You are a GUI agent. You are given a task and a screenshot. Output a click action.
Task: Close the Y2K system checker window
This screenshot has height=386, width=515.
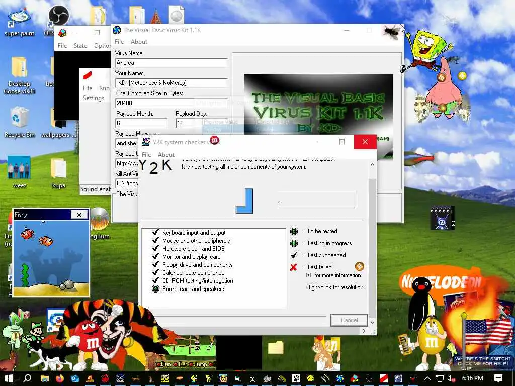pos(365,142)
